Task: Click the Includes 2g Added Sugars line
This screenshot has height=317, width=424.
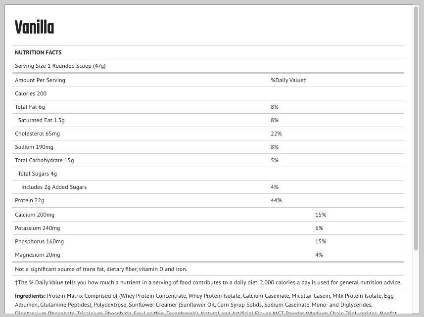Action: point(54,187)
